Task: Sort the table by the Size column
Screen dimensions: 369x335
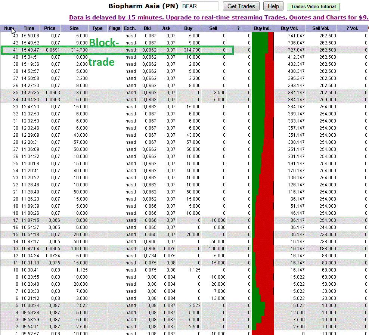Action: (x=74, y=28)
